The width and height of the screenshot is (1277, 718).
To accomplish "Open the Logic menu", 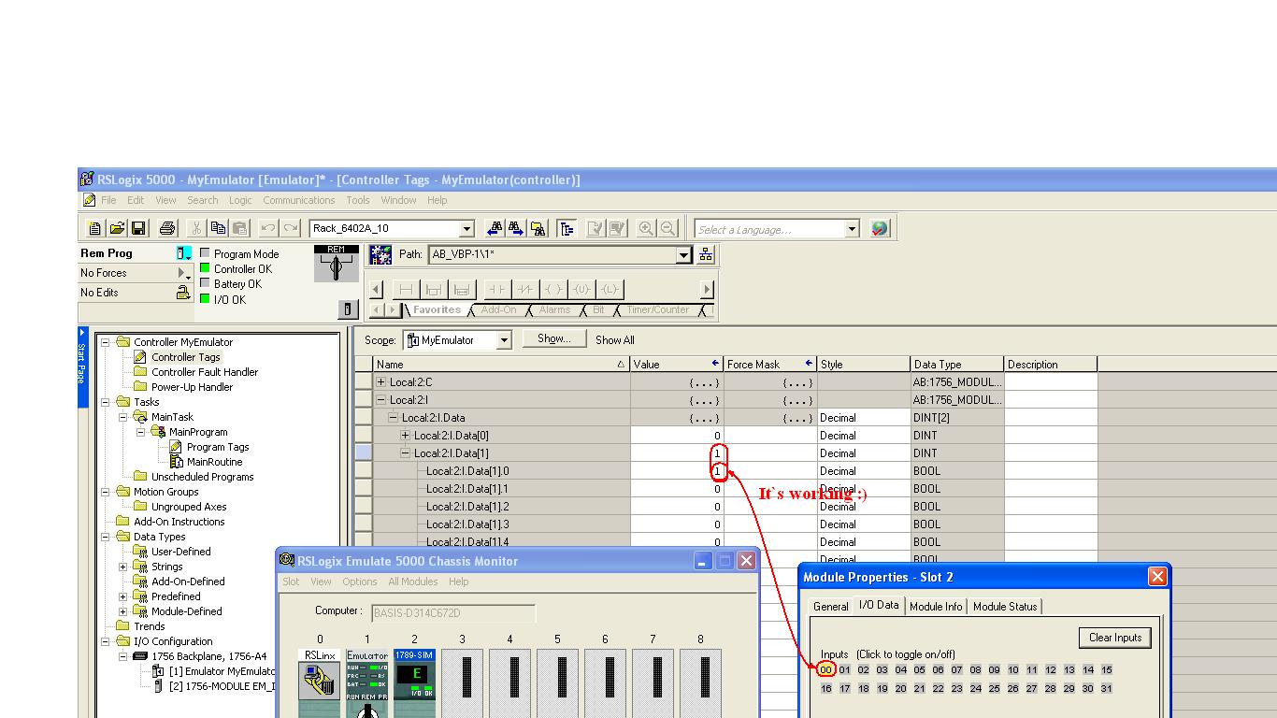I will tap(240, 200).
